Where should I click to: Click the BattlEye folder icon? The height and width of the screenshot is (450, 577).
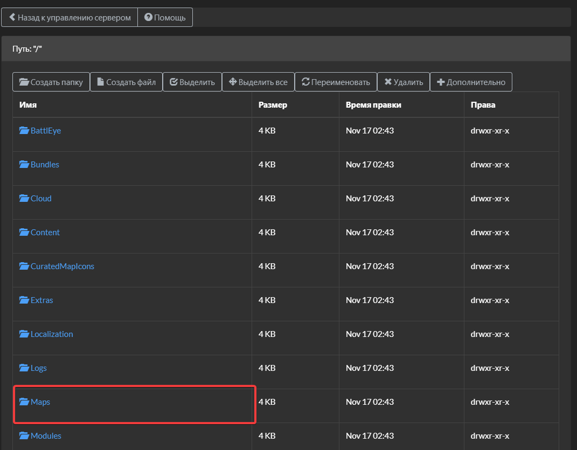point(24,130)
